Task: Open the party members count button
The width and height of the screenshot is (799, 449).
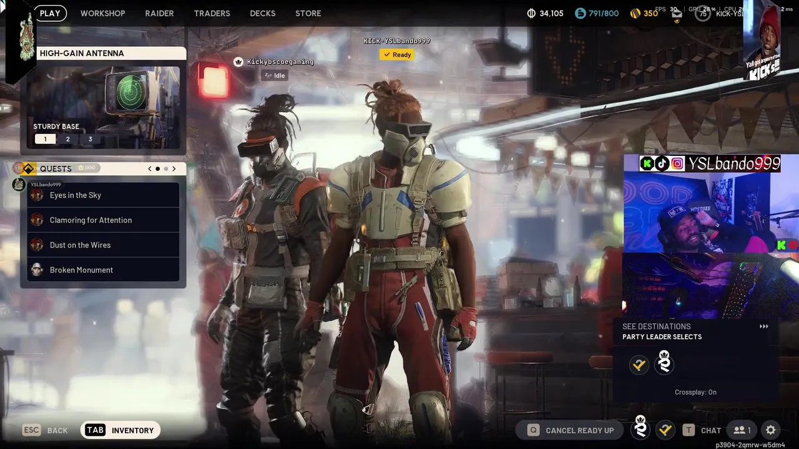Action: [742, 430]
